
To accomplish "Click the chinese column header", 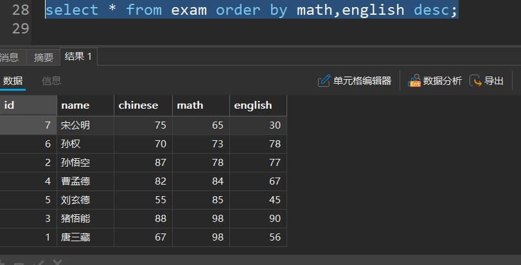I will click(x=143, y=105).
